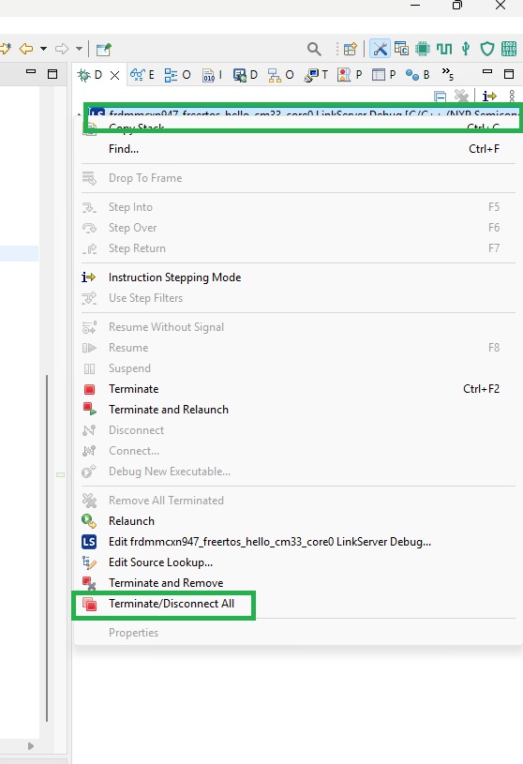Choose Step Return in the context menu
The width and height of the screenshot is (523, 764).
[x=298, y=248]
